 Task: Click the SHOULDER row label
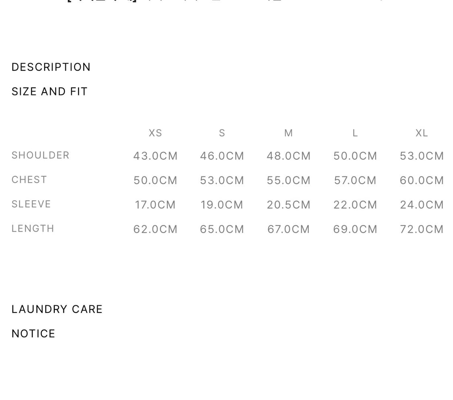[x=40, y=155]
